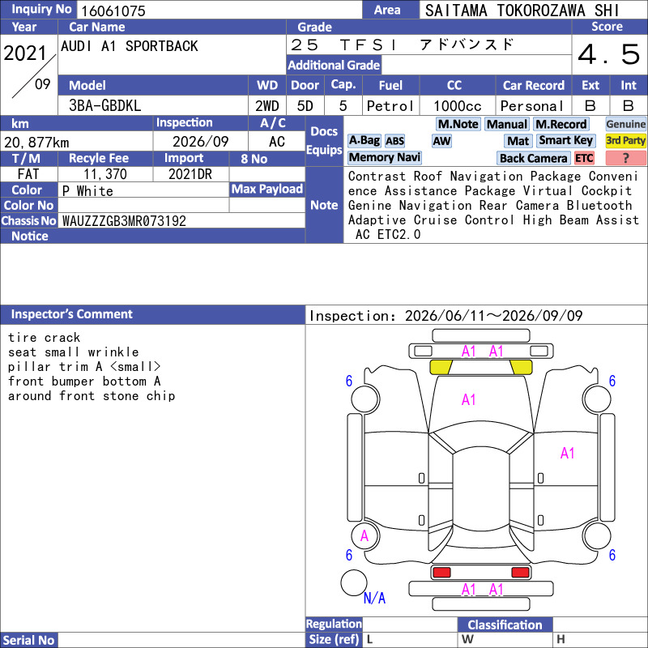Click the red question mark badge
The height and width of the screenshot is (648, 648).
coord(625,158)
